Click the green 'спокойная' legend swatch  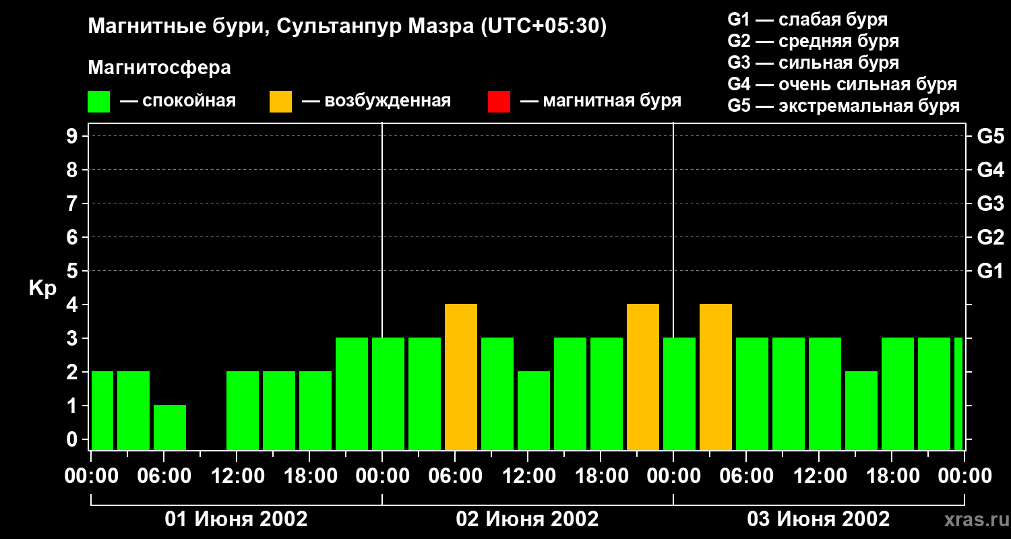(x=99, y=101)
